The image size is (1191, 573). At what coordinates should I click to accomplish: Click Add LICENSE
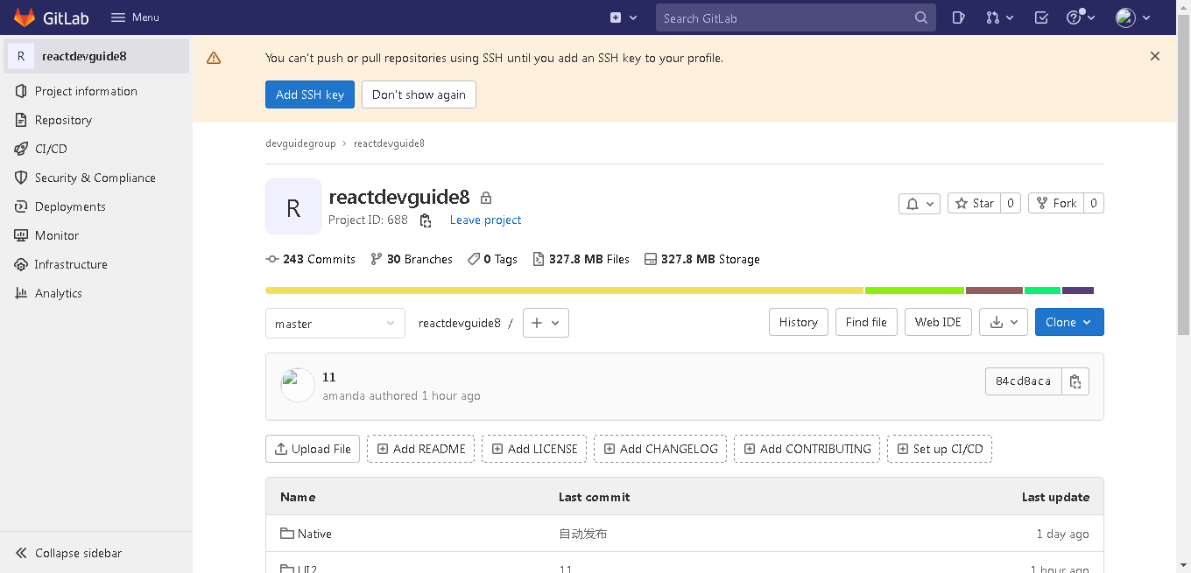[534, 449]
